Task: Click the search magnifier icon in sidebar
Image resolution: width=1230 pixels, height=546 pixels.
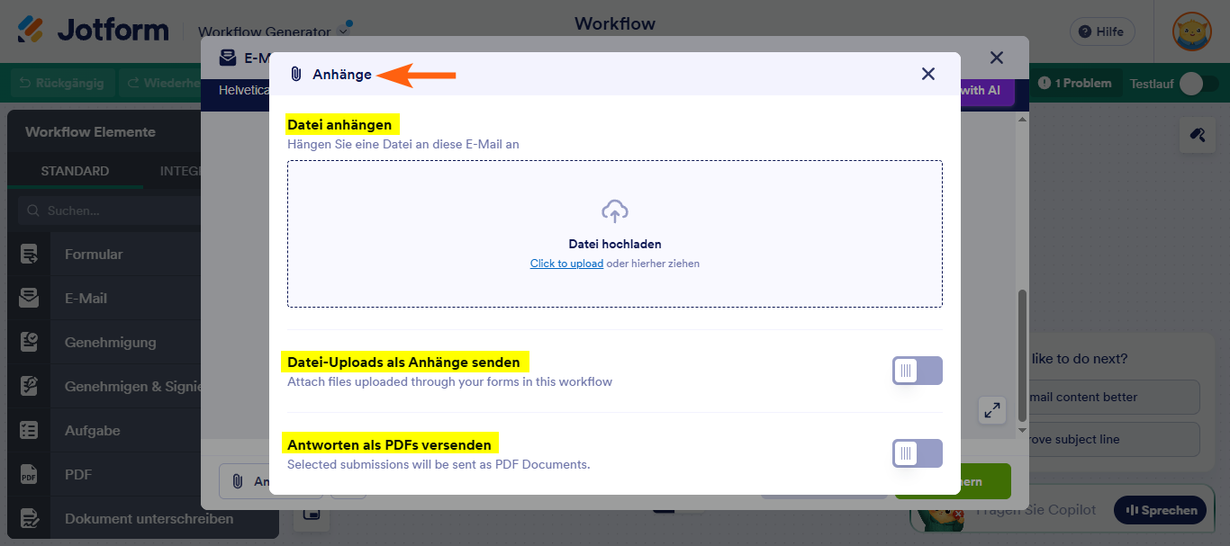Action: [33, 210]
